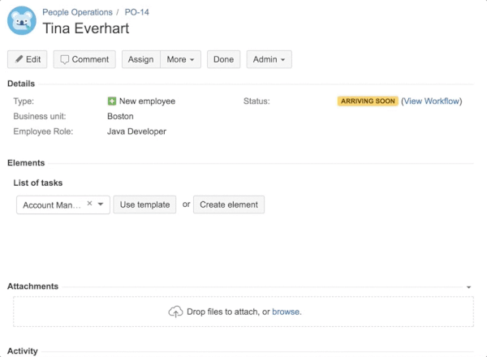Click the Create element button
The width and height of the screenshot is (487, 357).
coord(229,204)
